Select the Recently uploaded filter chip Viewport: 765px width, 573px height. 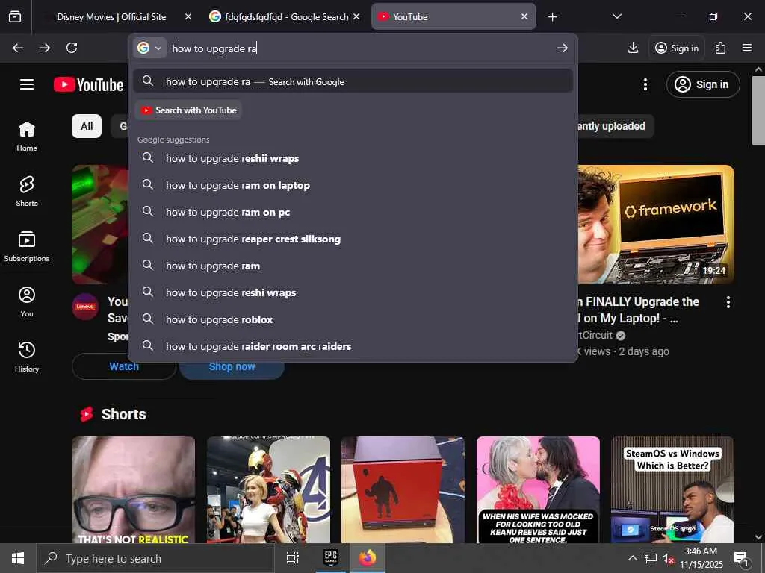point(616,126)
